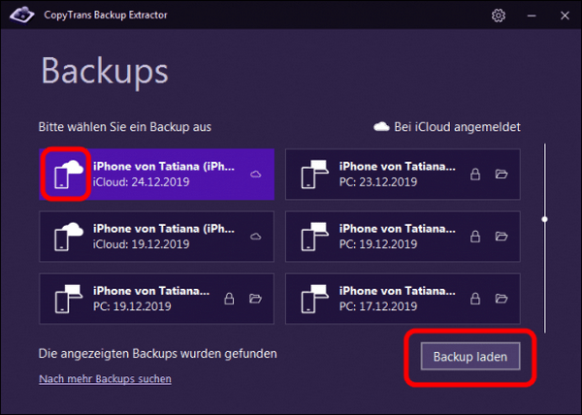
Task: Click the lock icon on the bottom-left PC 19.12.2019 backup
Action: 229,299
